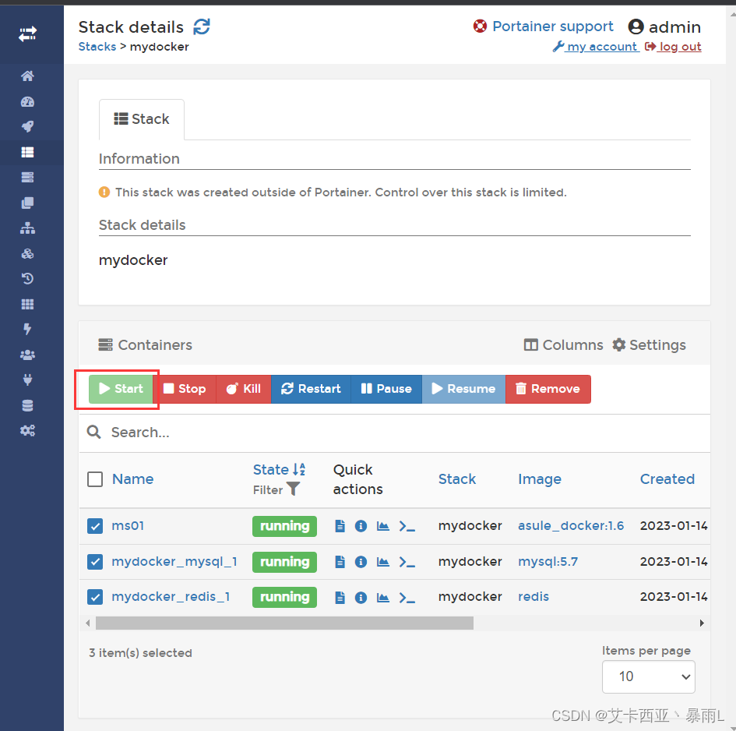Image resolution: width=736 pixels, height=731 pixels.
Task: Open stats chart icon for mydocker_mysql_1
Action: pos(383,562)
